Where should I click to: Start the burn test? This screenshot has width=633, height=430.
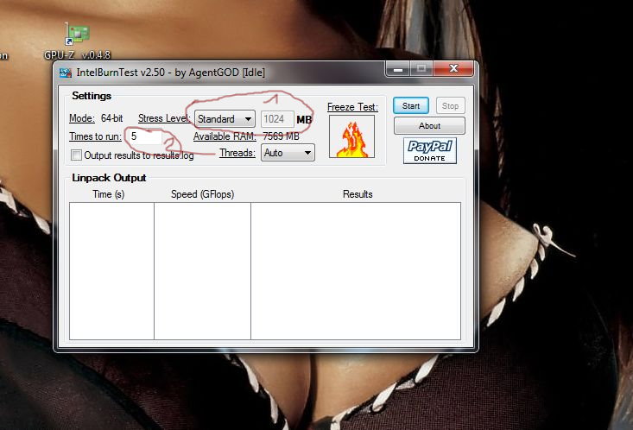(411, 106)
